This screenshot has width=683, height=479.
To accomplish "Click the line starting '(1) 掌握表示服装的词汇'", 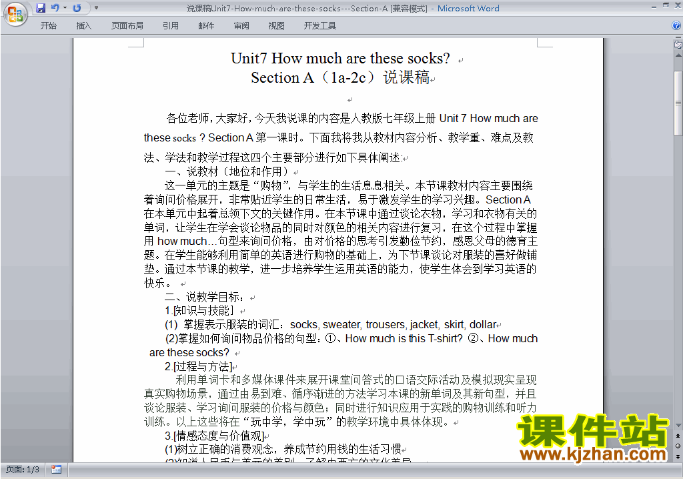I will point(331,325).
